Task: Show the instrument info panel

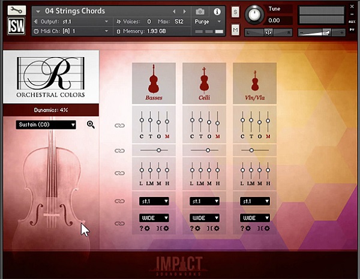Action: click(217, 11)
